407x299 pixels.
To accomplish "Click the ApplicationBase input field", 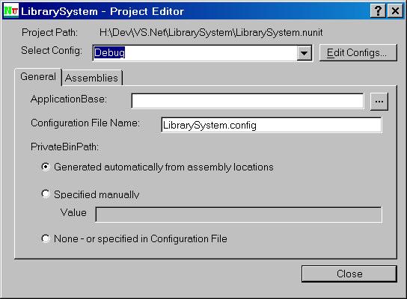I will pos(248,101).
